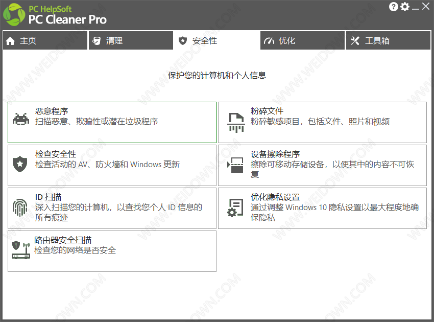This screenshot has height=322, width=434.
Task: Click the shredder icon for 粉碎文件
Action: [235, 122]
